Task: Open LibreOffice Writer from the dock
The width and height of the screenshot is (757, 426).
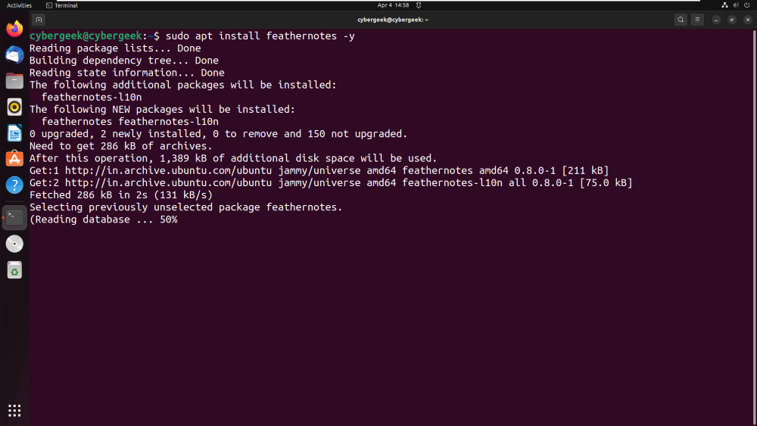Action: point(14,133)
